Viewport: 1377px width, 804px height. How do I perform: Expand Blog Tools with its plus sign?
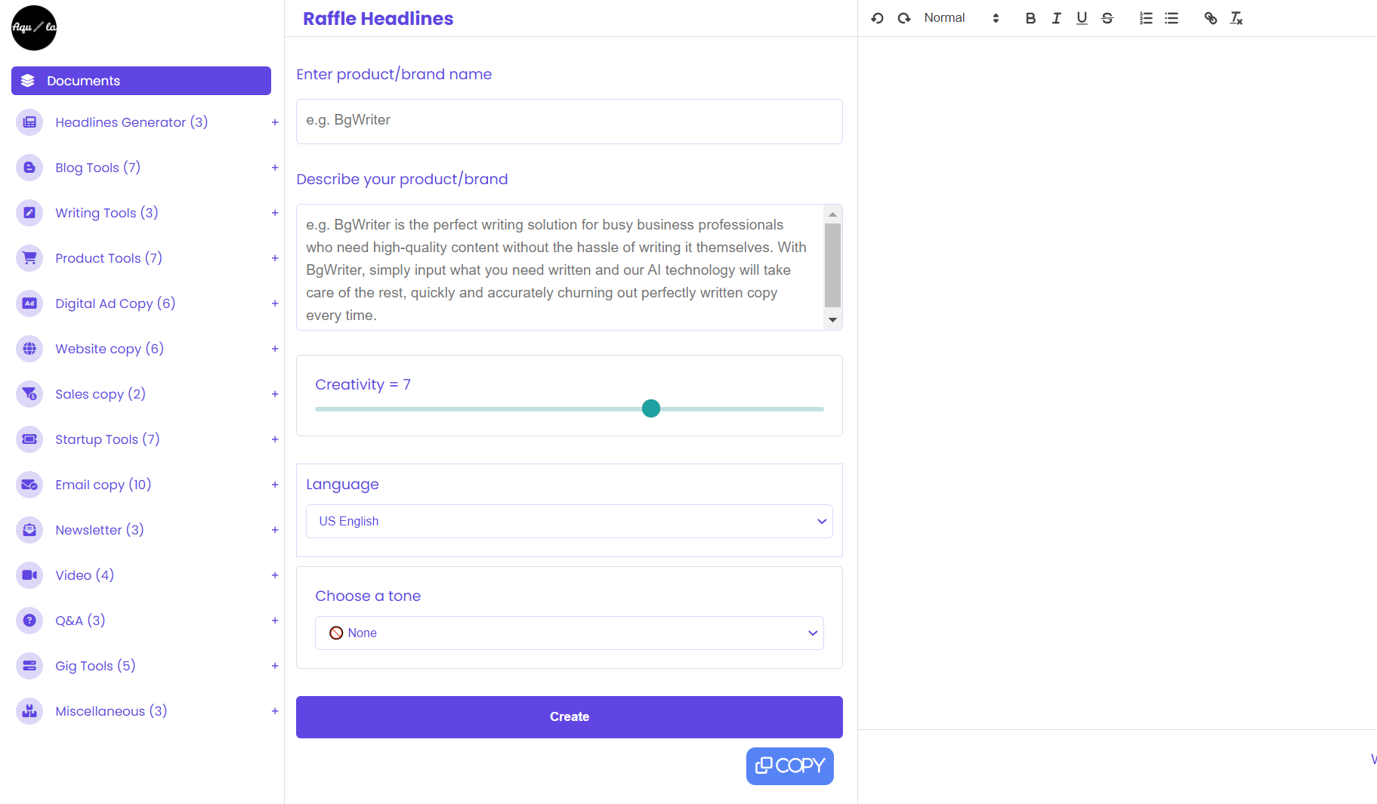tap(275, 168)
